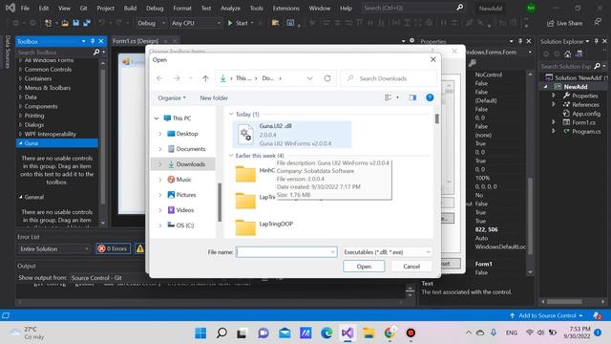The image size is (611, 344).
Task: Expand References in Solution Explorer
Action: (x=554, y=104)
